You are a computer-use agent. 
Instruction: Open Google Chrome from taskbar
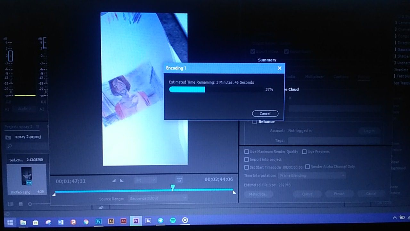(x=86, y=222)
